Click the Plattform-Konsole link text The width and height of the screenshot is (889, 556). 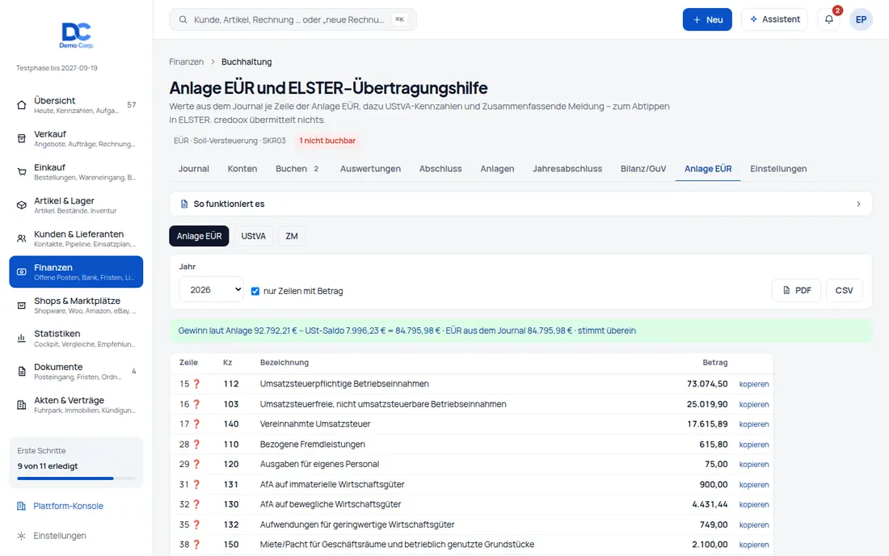coord(68,506)
